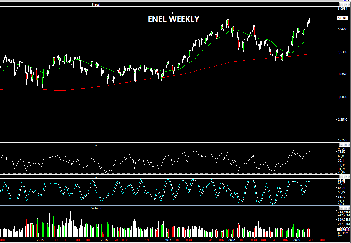Click the 247,34M volume scale value
The width and height of the screenshot is (351, 243).
coord(343,224)
